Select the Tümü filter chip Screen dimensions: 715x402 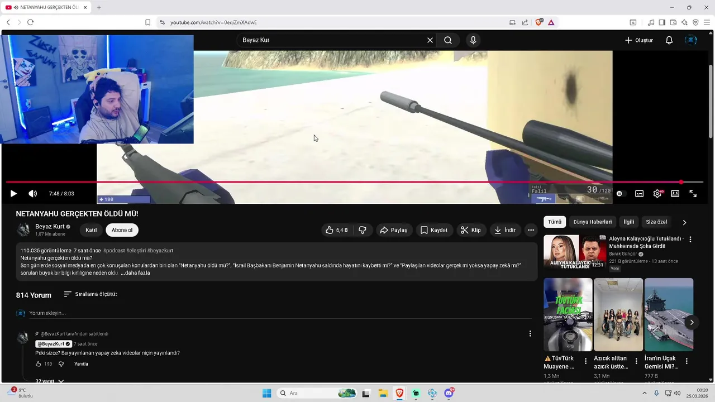click(x=555, y=222)
